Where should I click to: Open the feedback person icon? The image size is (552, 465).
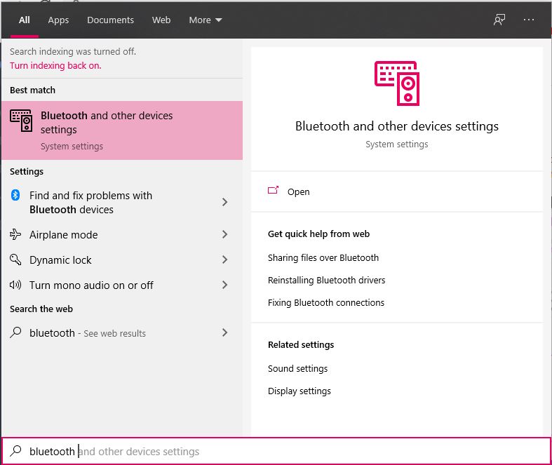[x=499, y=20]
